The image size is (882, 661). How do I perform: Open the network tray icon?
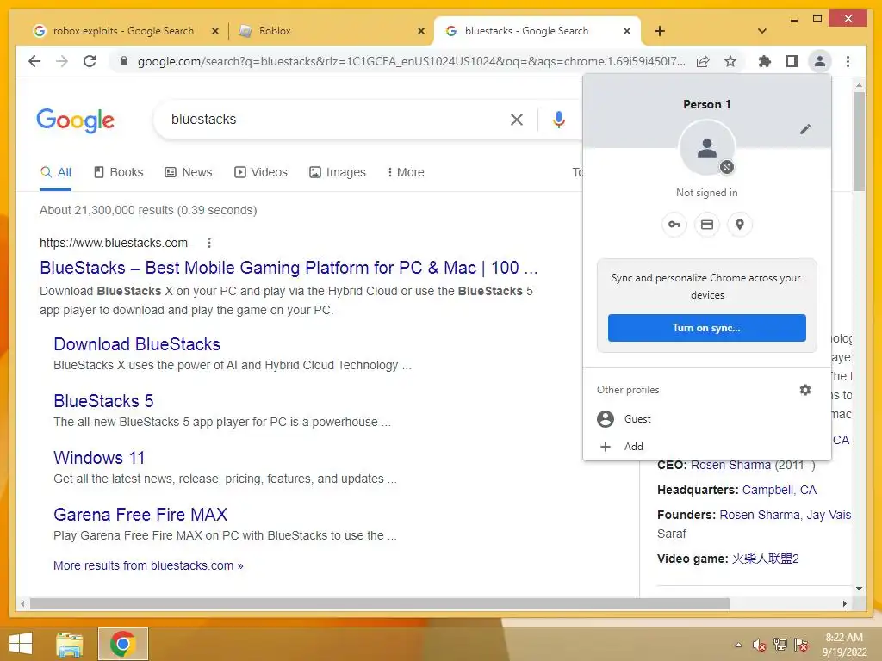[780, 645]
